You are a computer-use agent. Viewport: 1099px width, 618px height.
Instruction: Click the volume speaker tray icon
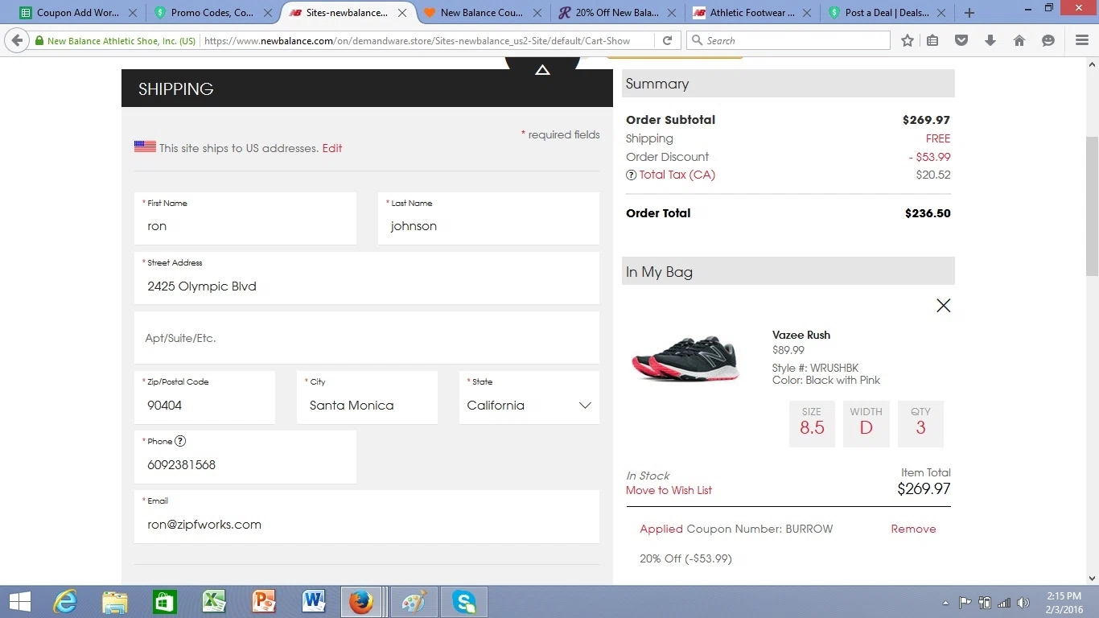(1023, 603)
